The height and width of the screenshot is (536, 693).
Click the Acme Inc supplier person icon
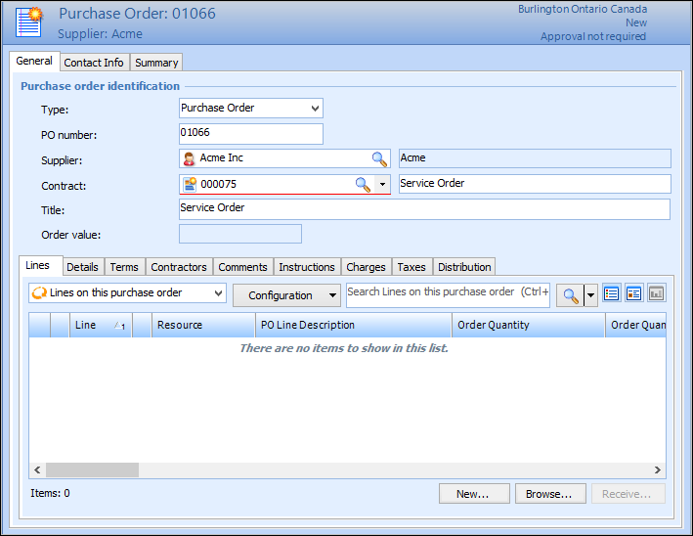[190, 158]
